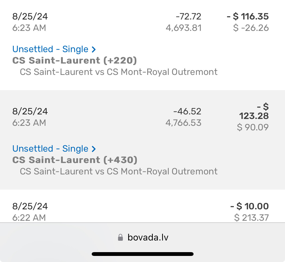Select the CS Saint-Laurent (+430) bet title
Image resolution: width=285 pixels, height=262 pixels.
pyautogui.click(x=75, y=160)
